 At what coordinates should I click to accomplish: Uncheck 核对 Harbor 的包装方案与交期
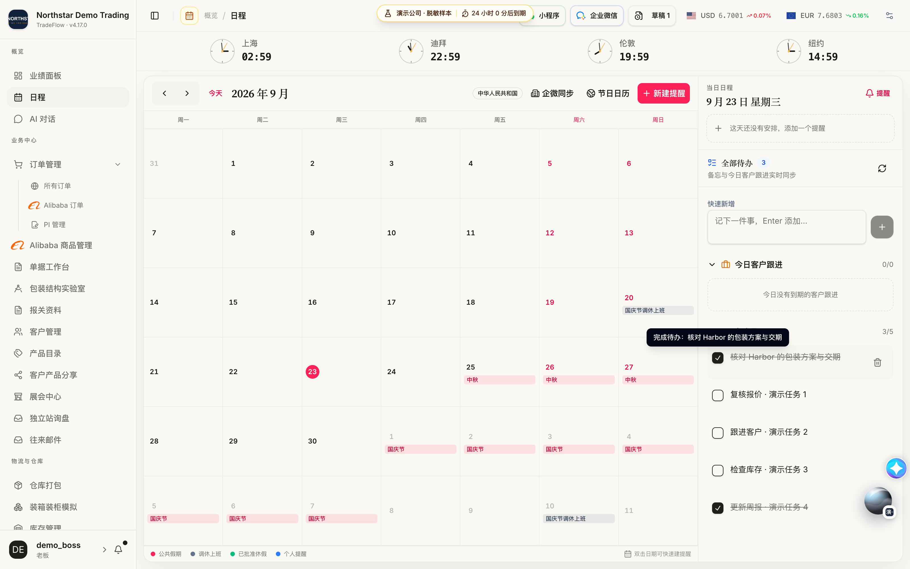[717, 358]
